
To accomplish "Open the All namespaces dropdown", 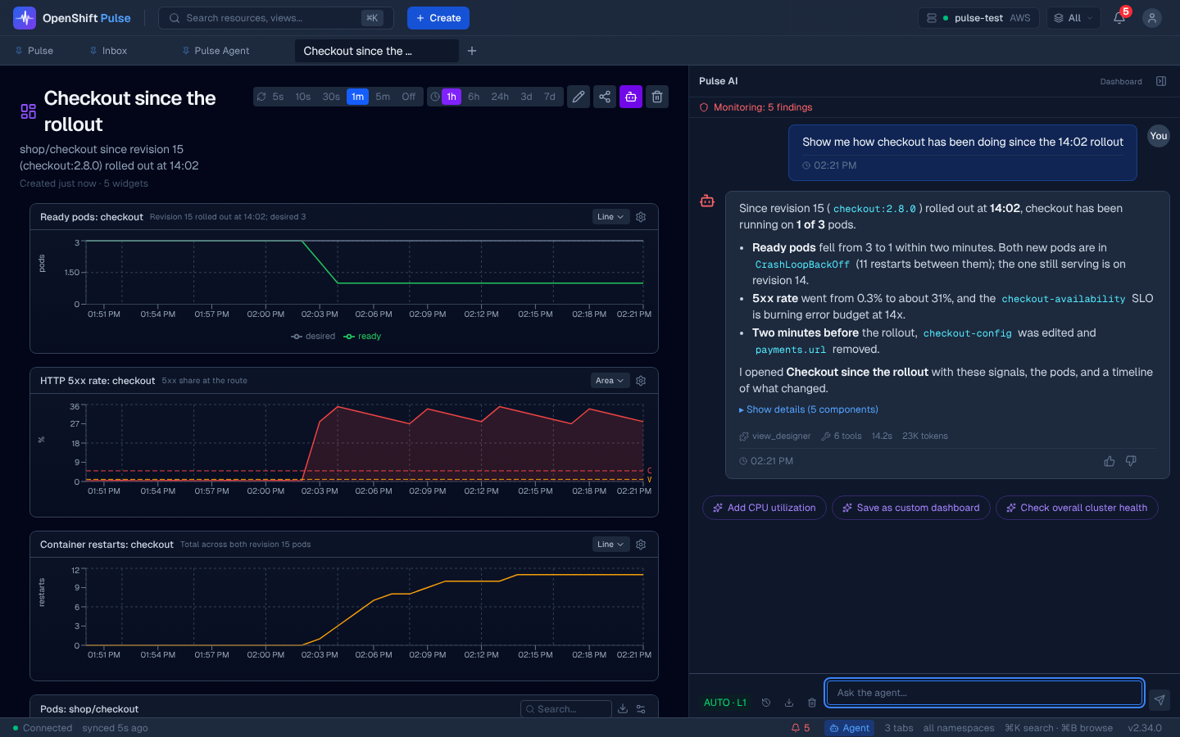I will click(1073, 18).
